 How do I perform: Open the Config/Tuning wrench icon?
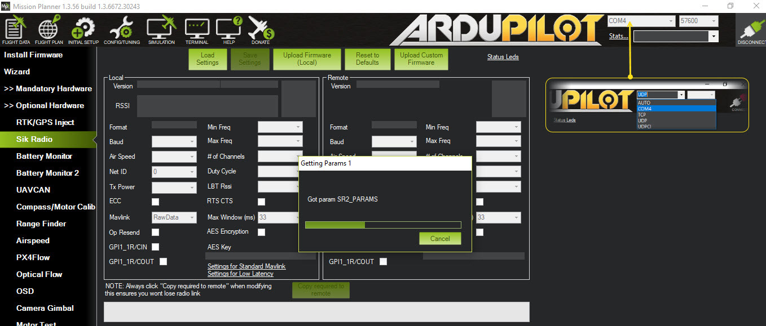[x=122, y=30]
